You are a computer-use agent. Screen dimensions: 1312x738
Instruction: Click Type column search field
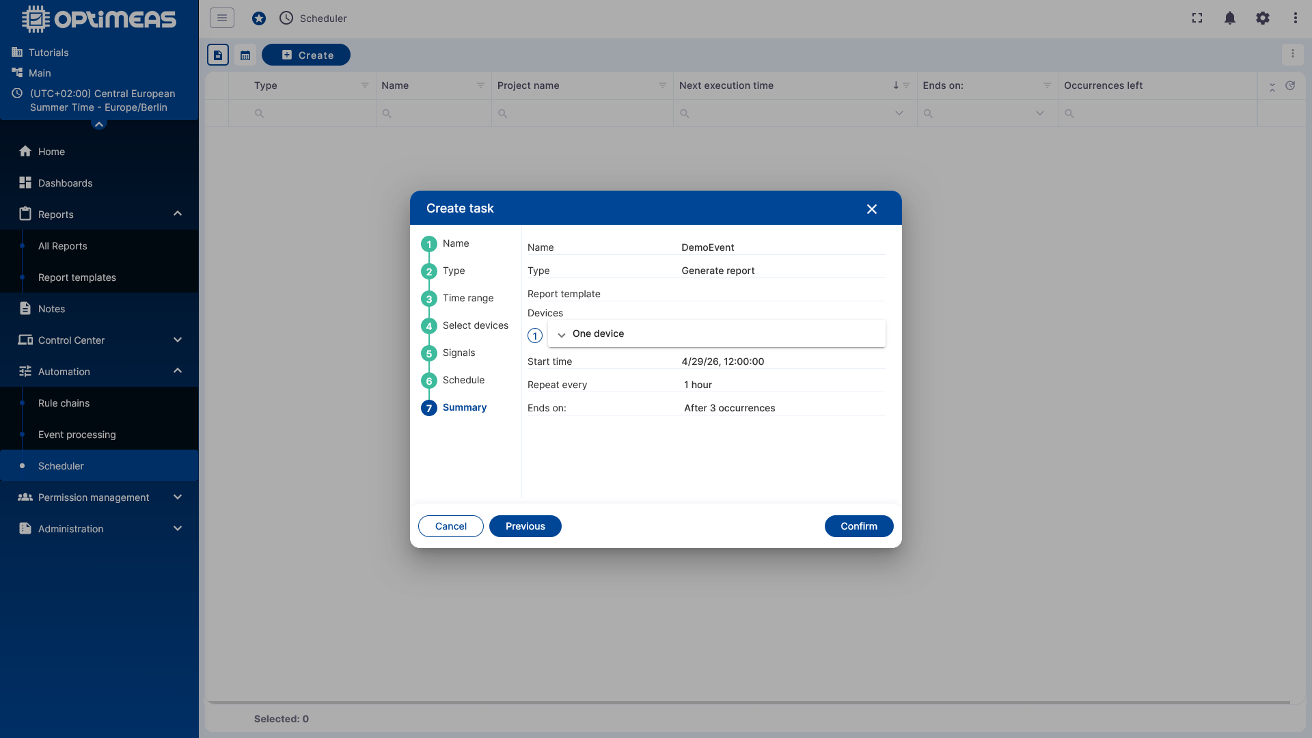pos(302,113)
